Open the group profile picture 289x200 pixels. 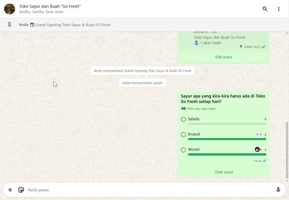10,9
